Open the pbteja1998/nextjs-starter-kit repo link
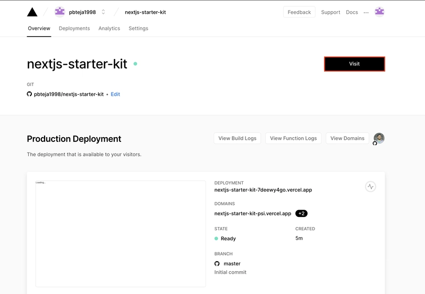 (69, 94)
